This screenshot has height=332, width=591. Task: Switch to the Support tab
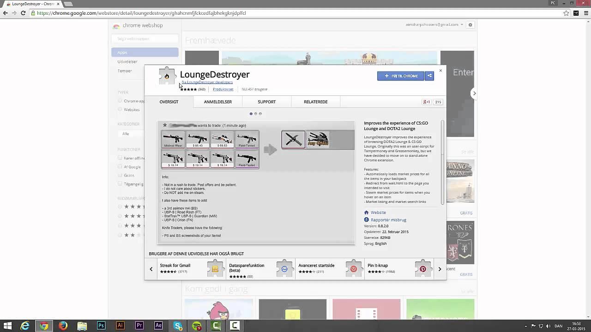click(x=267, y=102)
